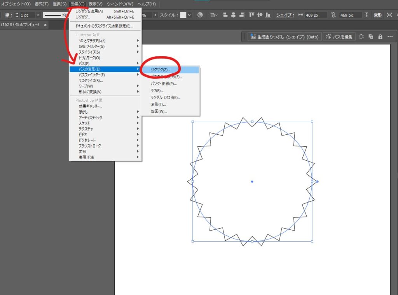Align objects to horizontal left
The width and height of the screenshot is (398, 295).
coord(225,15)
